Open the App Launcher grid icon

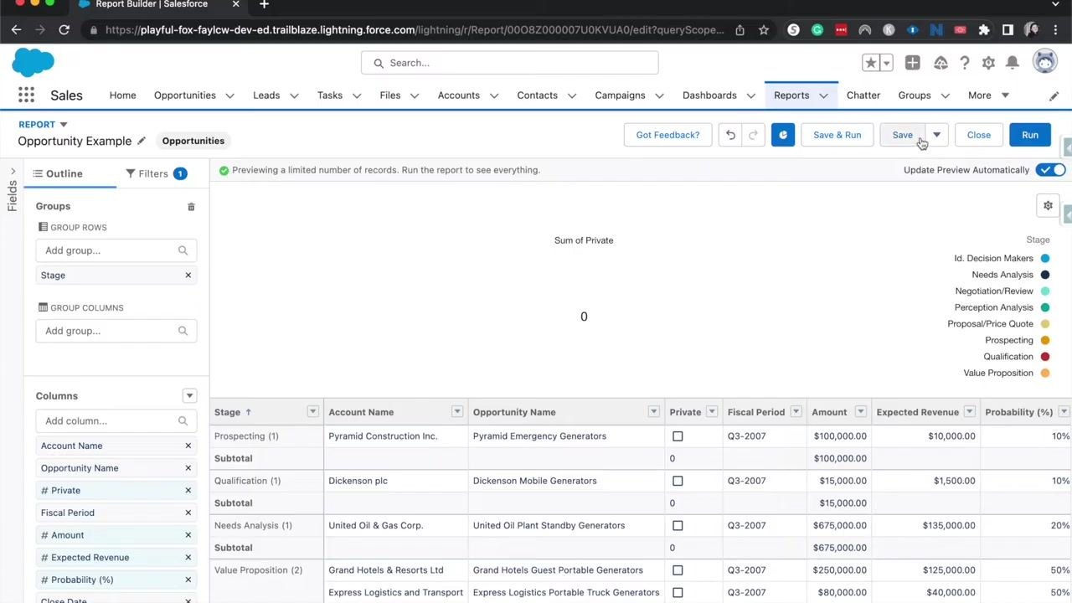click(x=26, y=95)
